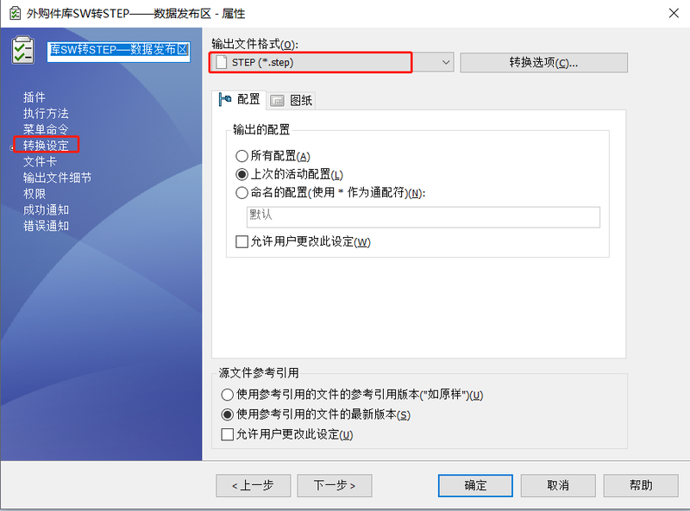Screen dimensions: 690x511
Task: Open 权限 in sidebar
Action: [x=34, y=194]
